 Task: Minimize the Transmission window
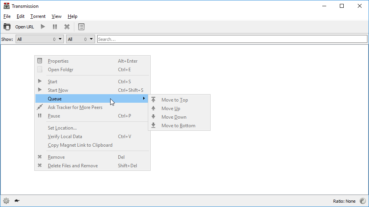(324, 6)
